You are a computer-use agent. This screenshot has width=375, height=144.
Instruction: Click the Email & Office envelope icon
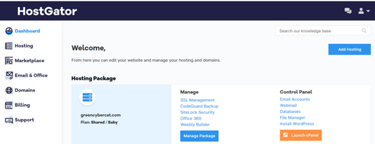[x=9, y=76]
